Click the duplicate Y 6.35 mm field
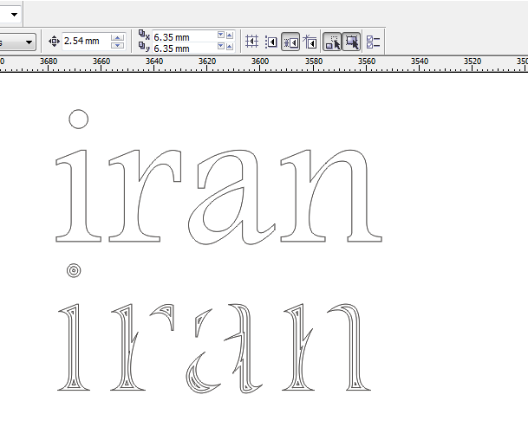 pyautogui.click(x=182, y=49)
